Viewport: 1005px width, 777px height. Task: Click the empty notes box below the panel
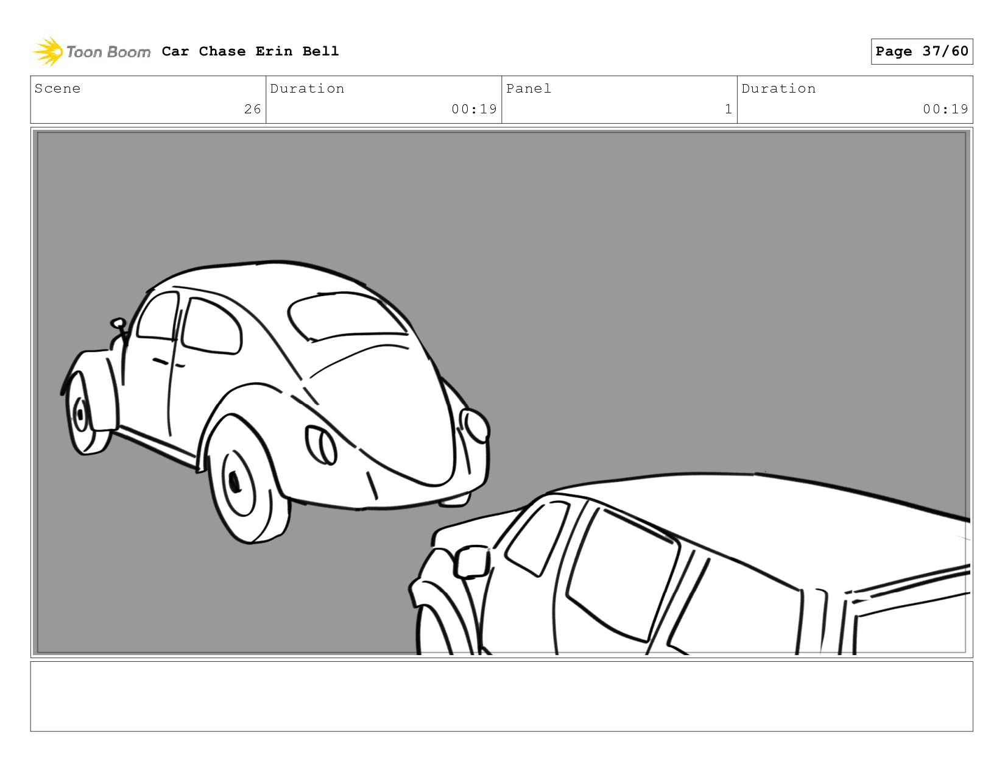tap(501, 697)
